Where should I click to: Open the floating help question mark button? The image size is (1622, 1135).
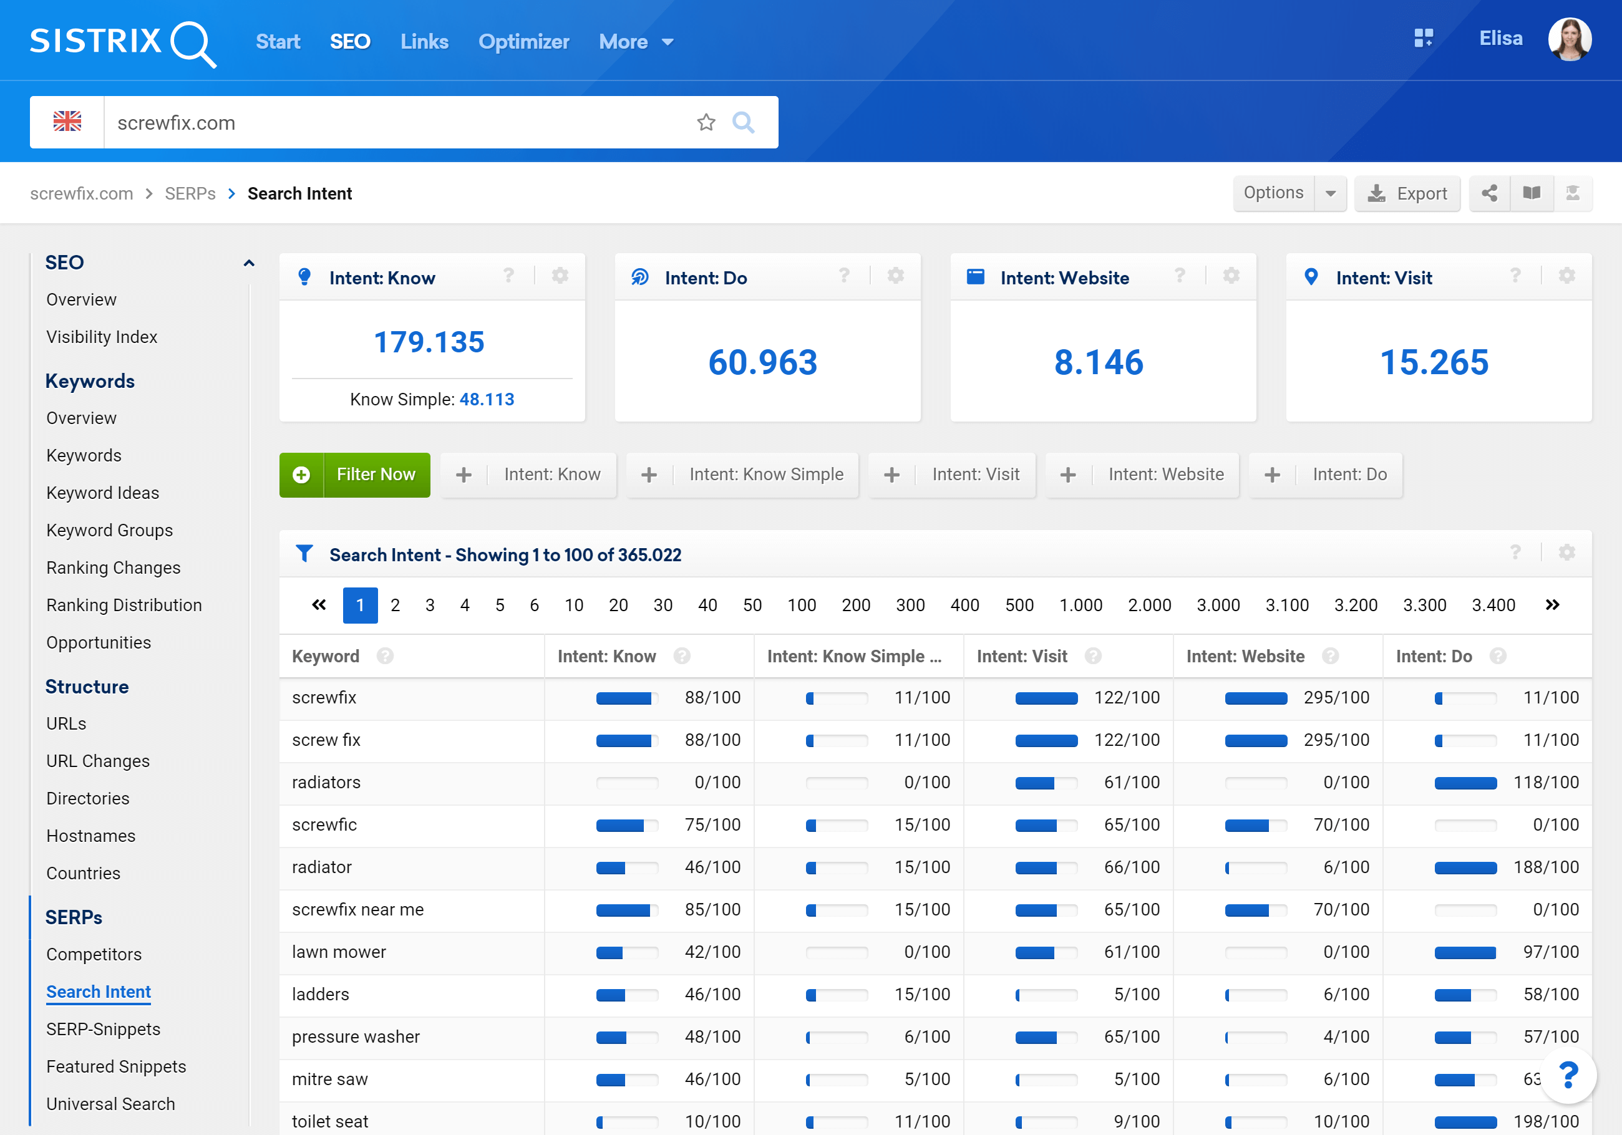pyautogui.click(x=1568, y=1076)
